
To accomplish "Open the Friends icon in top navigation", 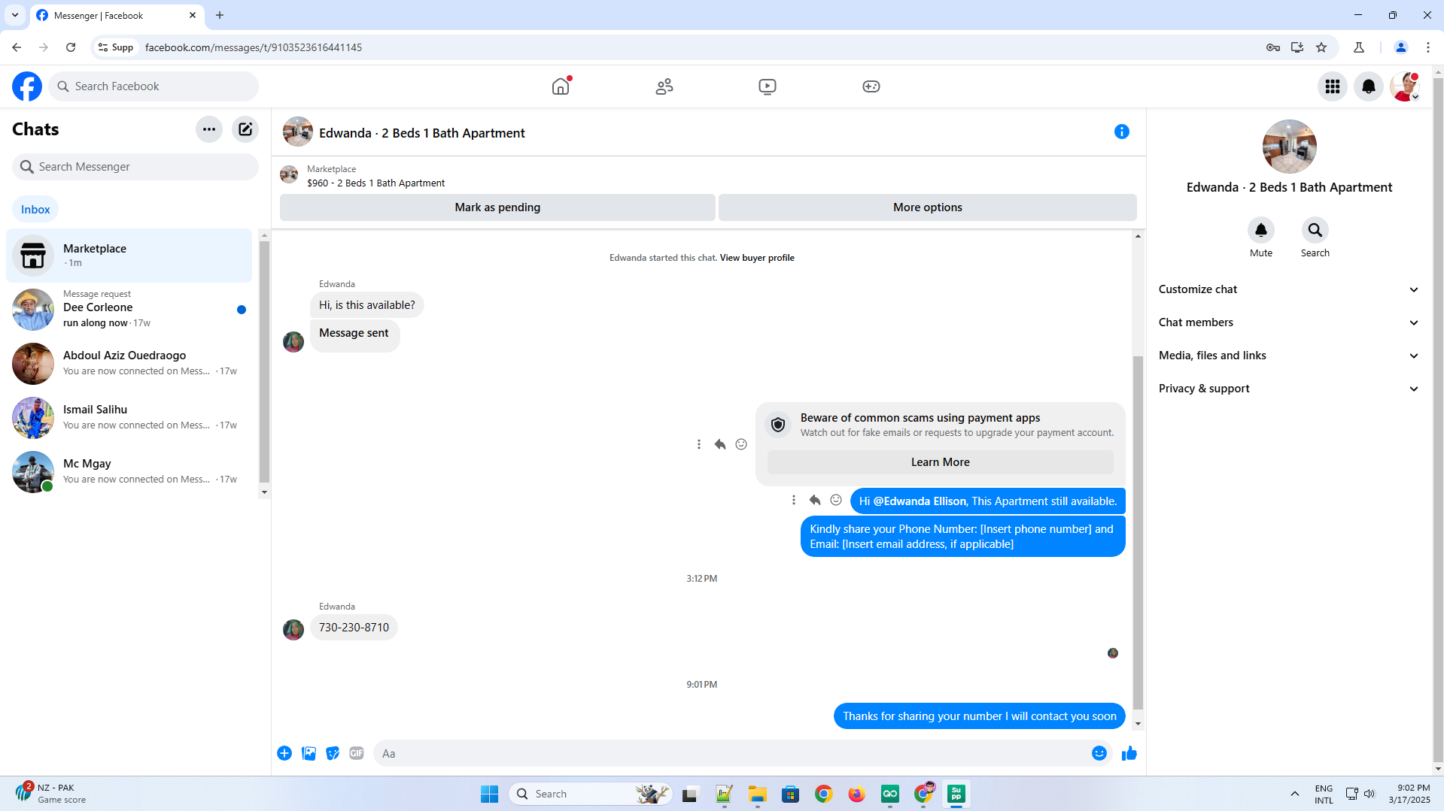I will pos(664,86).
